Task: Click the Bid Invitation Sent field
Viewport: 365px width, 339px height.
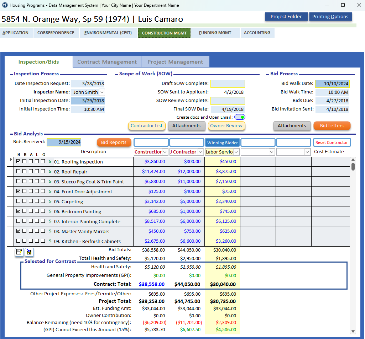Action: (x=332, y=109)
